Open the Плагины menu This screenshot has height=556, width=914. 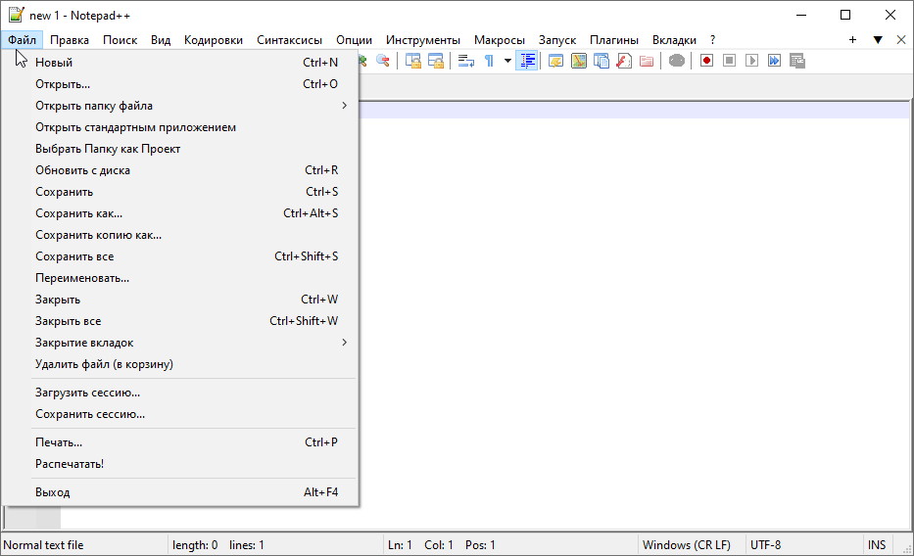point(614,39)
